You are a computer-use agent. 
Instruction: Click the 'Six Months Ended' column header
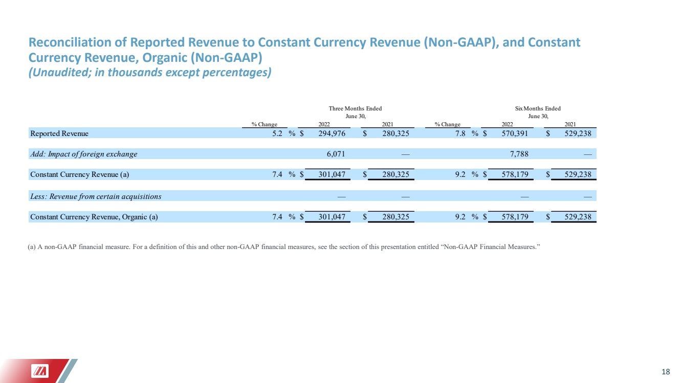point(538,108)
